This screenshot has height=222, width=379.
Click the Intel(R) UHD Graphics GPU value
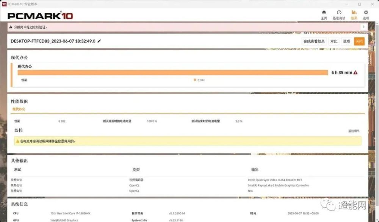(64, 220)
